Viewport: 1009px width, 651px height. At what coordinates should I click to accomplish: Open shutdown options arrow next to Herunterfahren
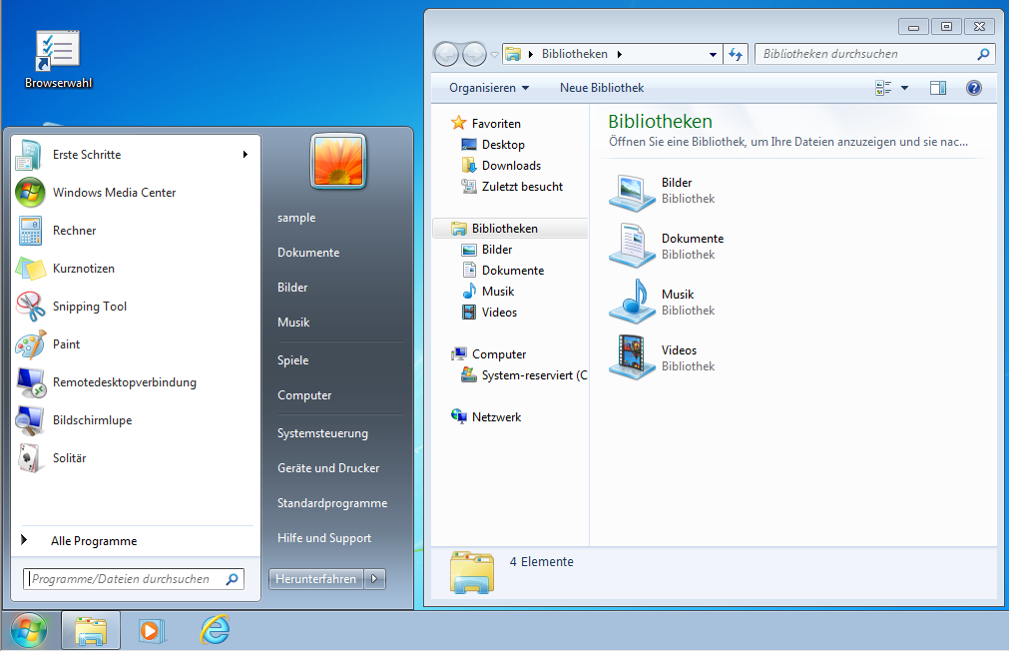pyautogui.click(x=375, y=578)
